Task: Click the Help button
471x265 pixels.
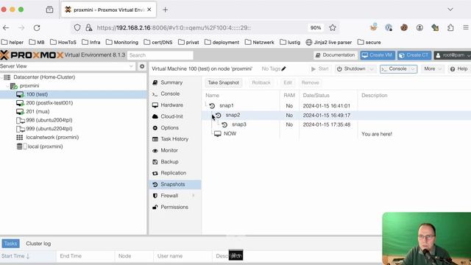Action: (x=458, y=68)
